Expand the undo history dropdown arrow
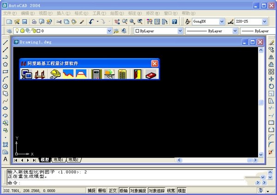Viewport: 277px width, 195px height. [x=97, y=22]
